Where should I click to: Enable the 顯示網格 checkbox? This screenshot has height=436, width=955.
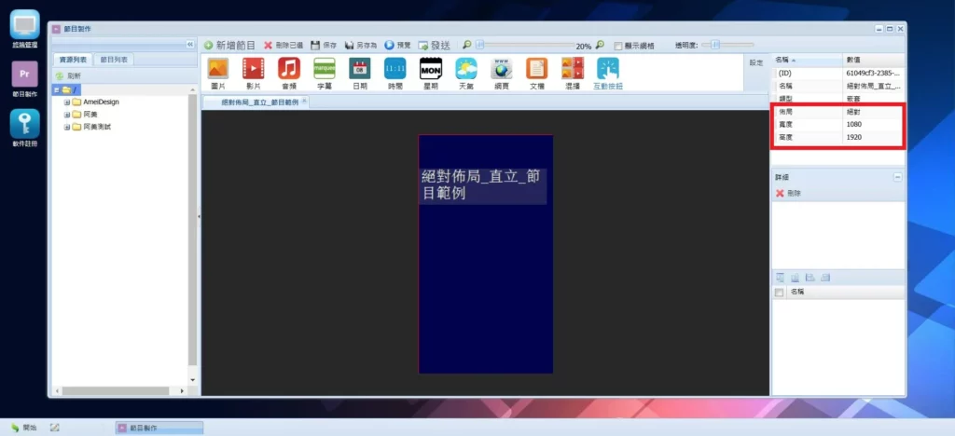pos(617,45)
